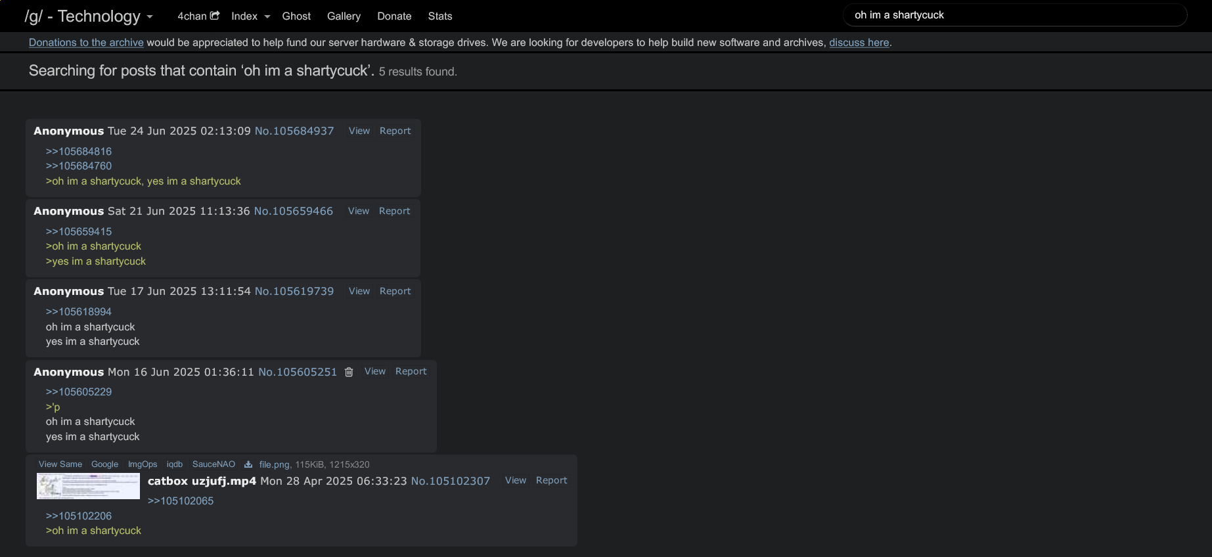Open the 4chan link in navbar
The width and height of the screenshot is (1212, 557).
pyautogui.click(x=192, y=16)
